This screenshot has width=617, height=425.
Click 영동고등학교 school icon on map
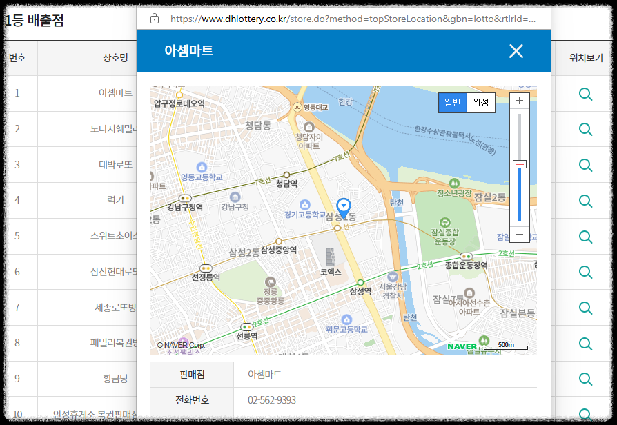pyautogui.click(x=202, y=167)
